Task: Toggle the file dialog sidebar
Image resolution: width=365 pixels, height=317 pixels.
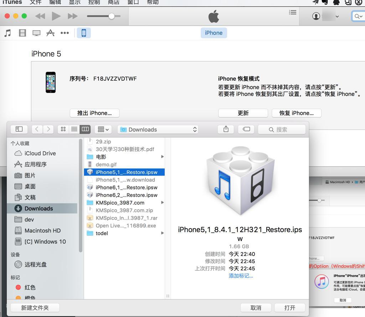Action: pos(19,129)
